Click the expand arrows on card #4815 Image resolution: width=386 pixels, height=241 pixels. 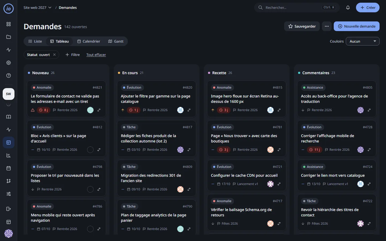(x=279, y=110)
